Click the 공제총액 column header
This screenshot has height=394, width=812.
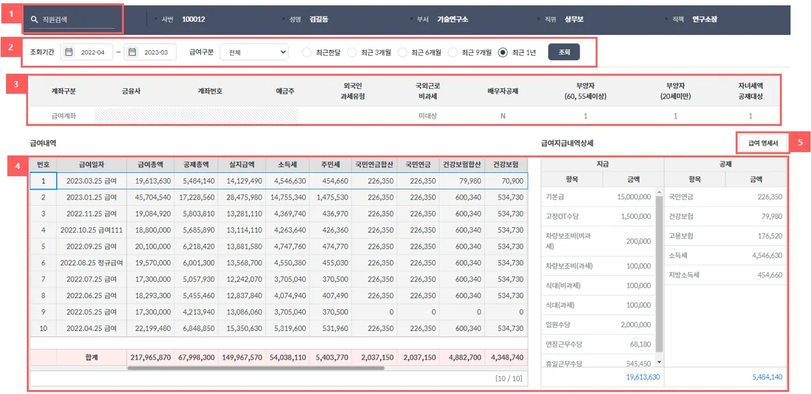(x=196, y=164)
